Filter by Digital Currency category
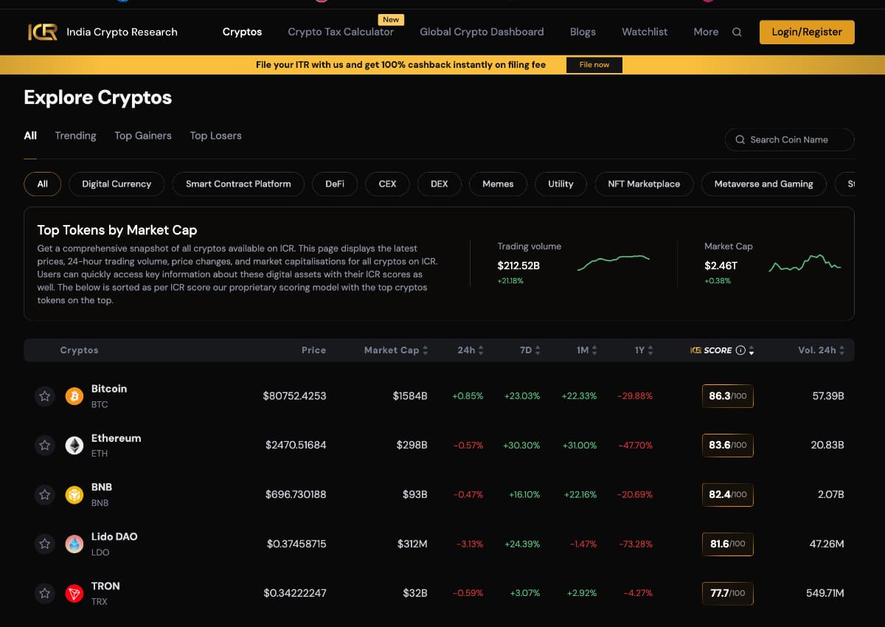Viewport: 885px width, 627px height. coord(117,184)
